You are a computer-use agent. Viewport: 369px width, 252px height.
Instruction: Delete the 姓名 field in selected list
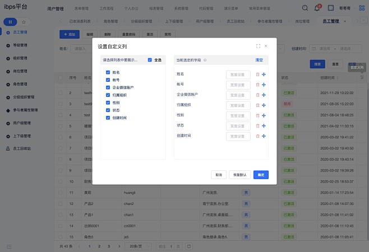pos(258,74)
